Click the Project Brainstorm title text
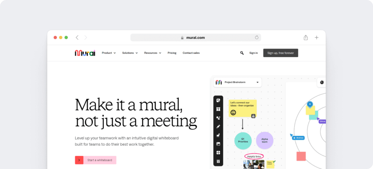373x169 pixels. 235,83
